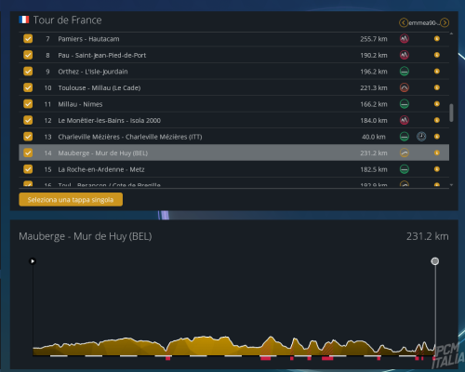Click the finish marker on stage profile
Image resolution: width=465 pixels, height=372 pixels.
435,261
